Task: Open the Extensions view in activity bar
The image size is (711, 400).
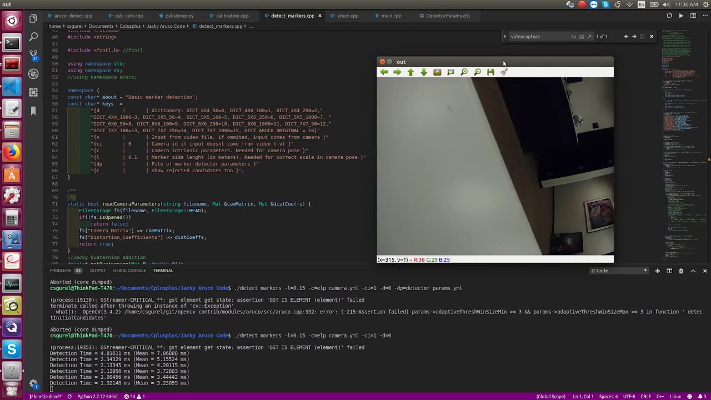Action: (x=33, y=92)
